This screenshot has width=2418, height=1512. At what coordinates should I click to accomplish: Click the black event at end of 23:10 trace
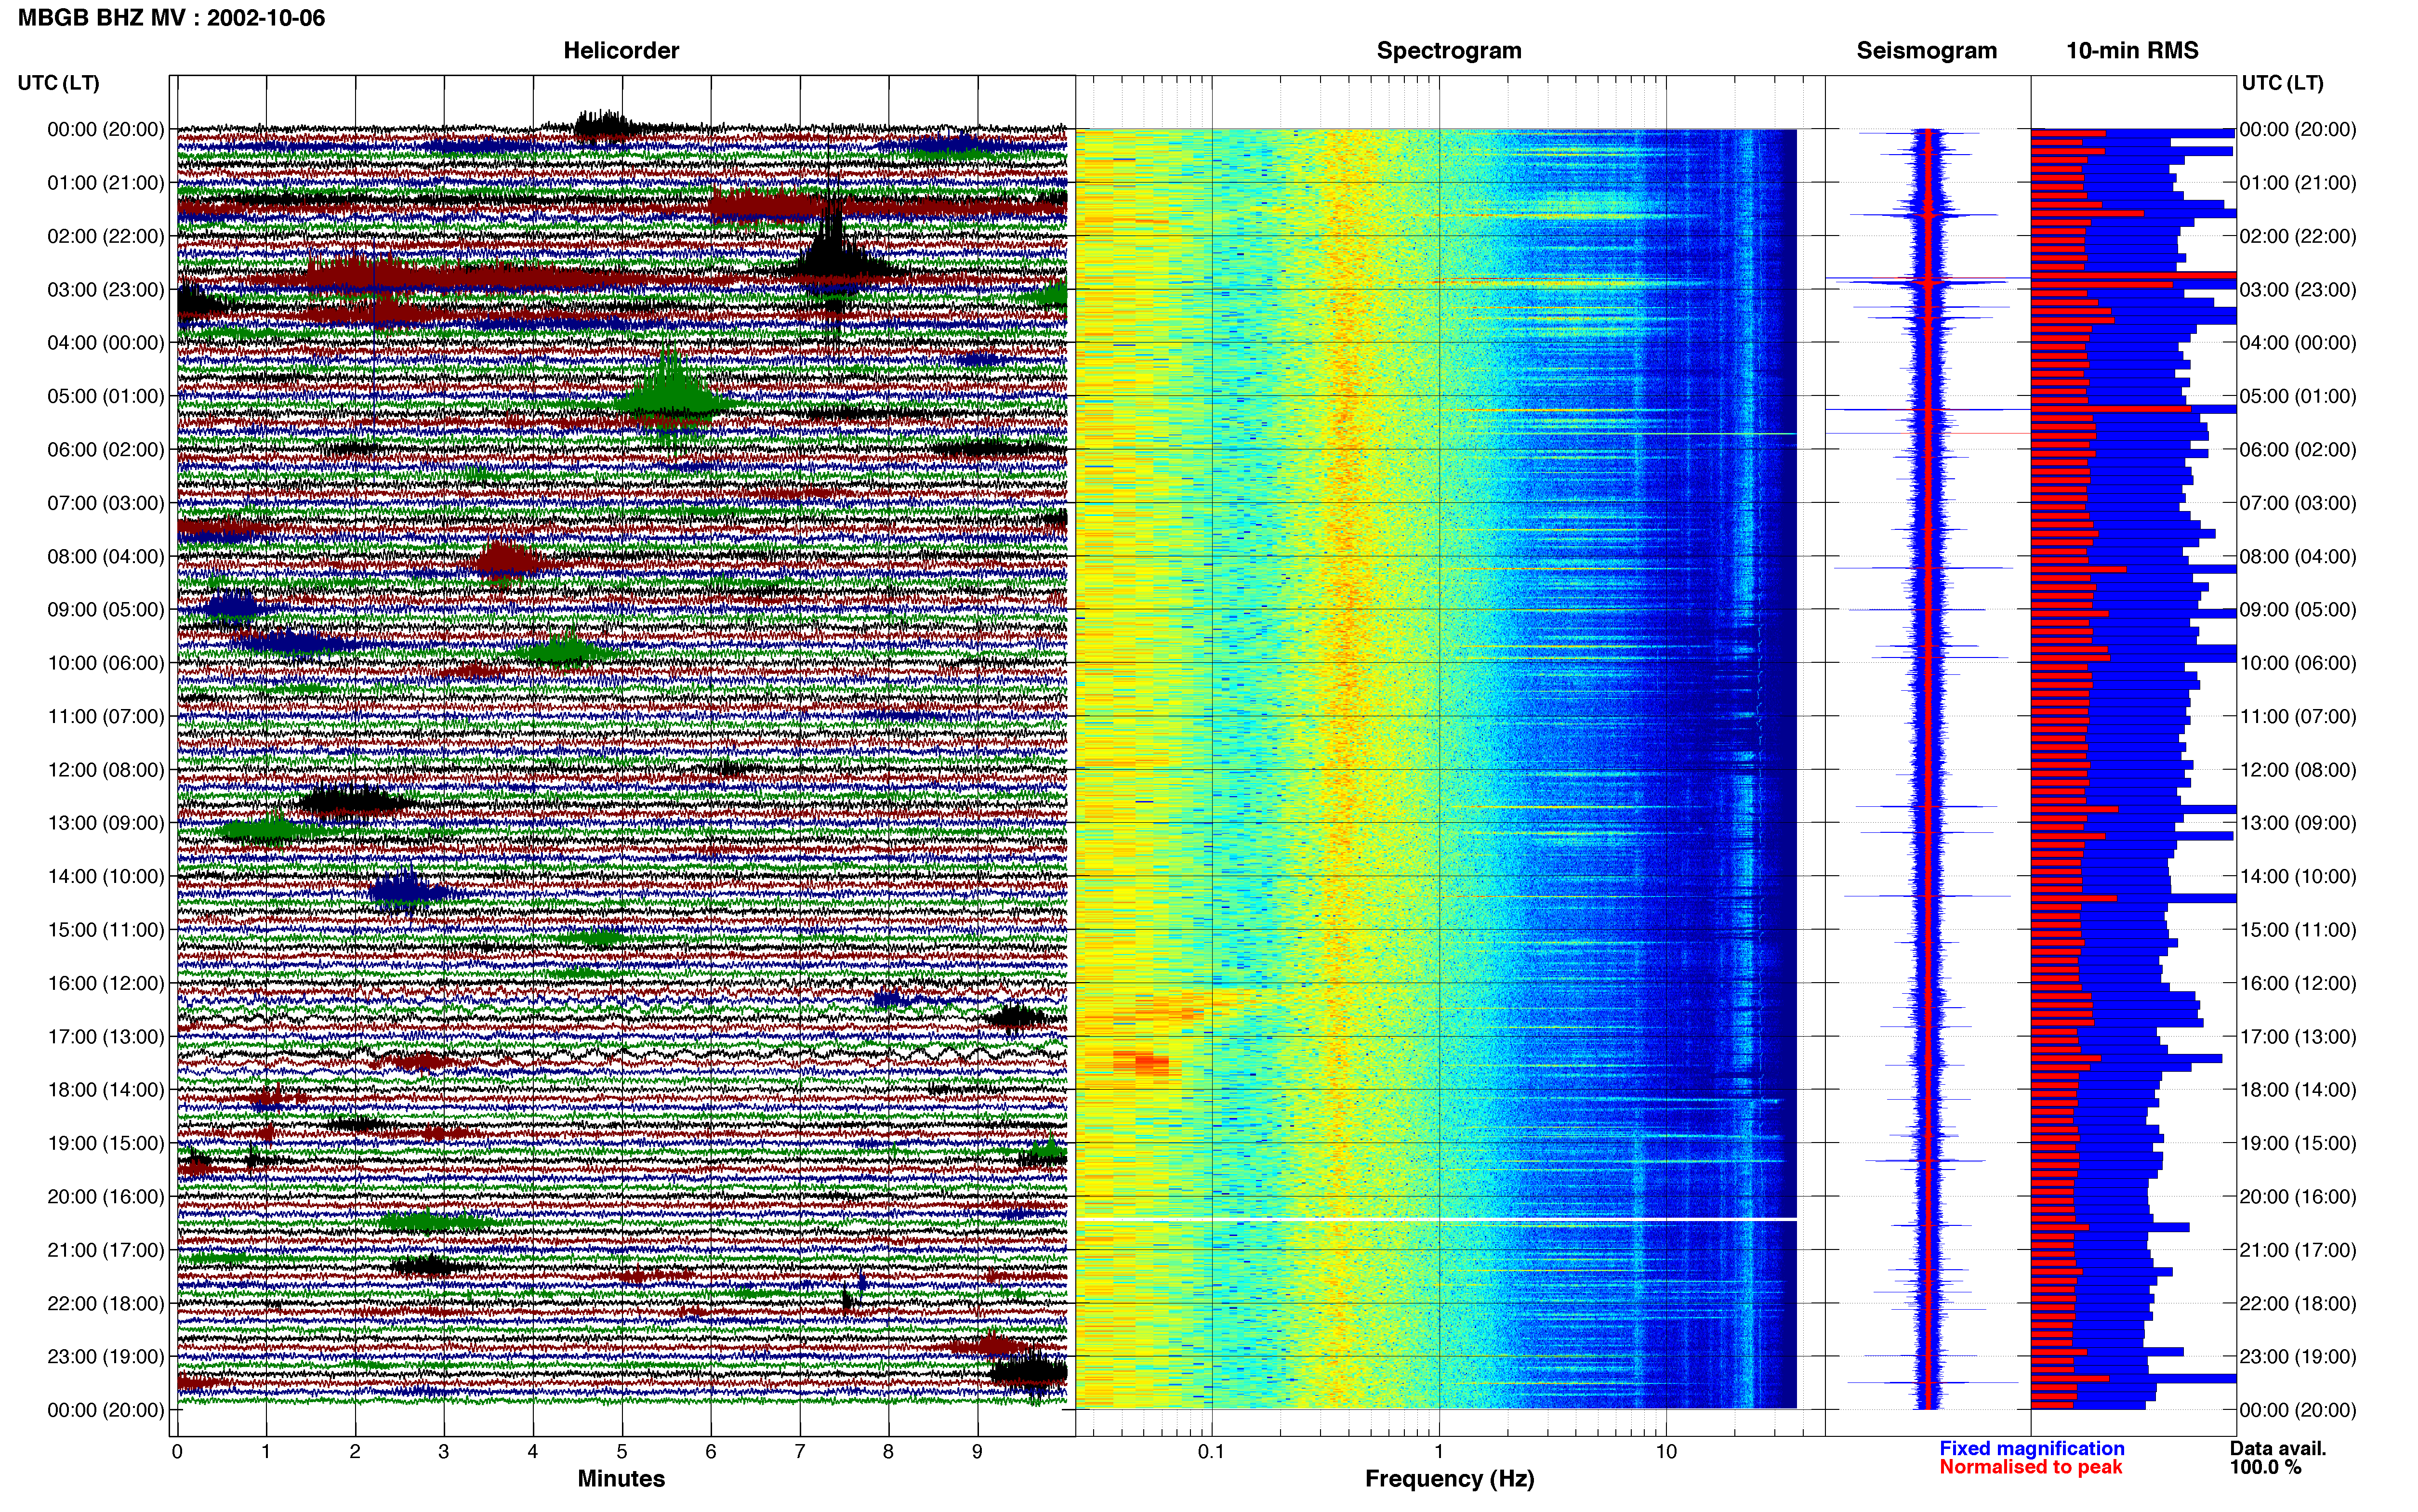pos(1028,1371)
